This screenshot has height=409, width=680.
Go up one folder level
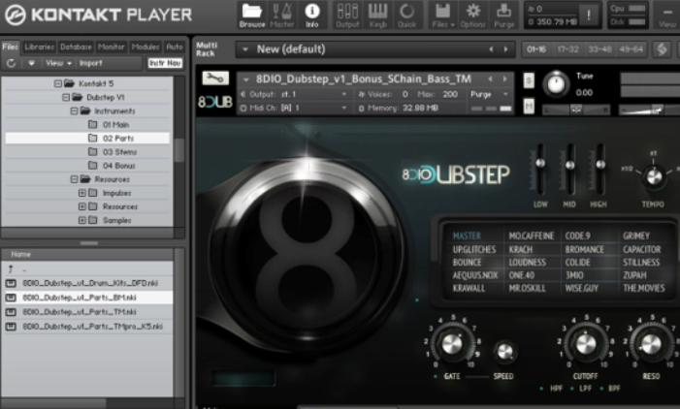(11, 269)
